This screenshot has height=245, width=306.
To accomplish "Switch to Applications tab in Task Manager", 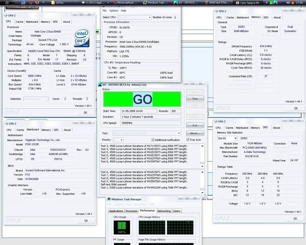I will coord(116,211).
